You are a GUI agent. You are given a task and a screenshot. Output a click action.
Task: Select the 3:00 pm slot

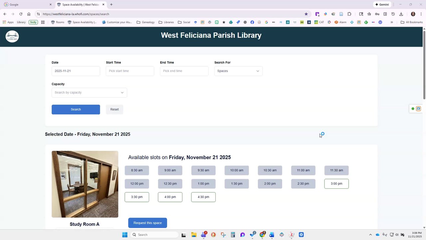(336, 184)
